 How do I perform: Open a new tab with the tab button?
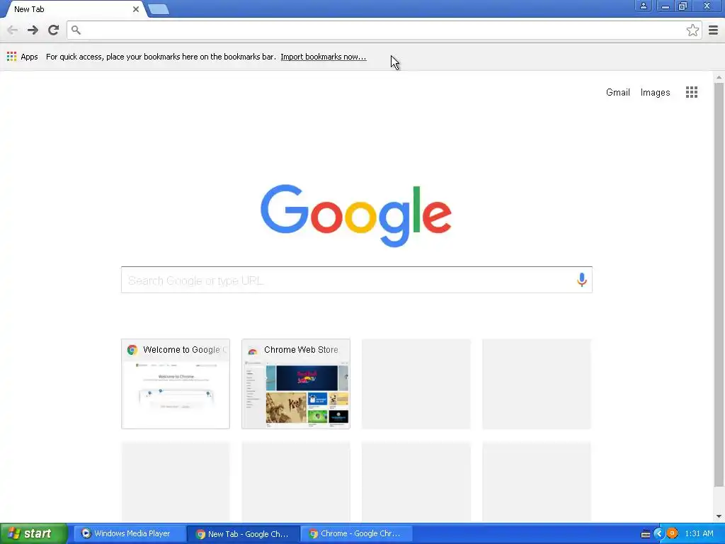(x=159, y=9)
